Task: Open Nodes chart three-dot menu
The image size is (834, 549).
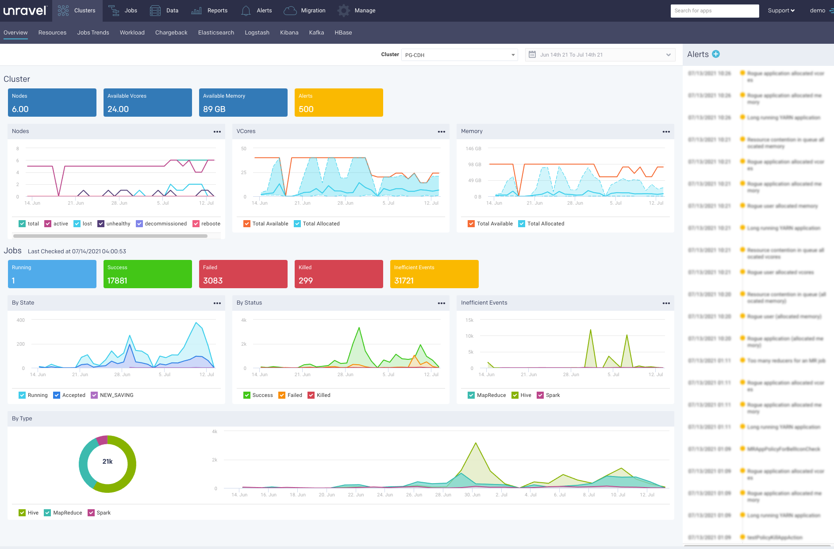Action: (x=217, y=132)
